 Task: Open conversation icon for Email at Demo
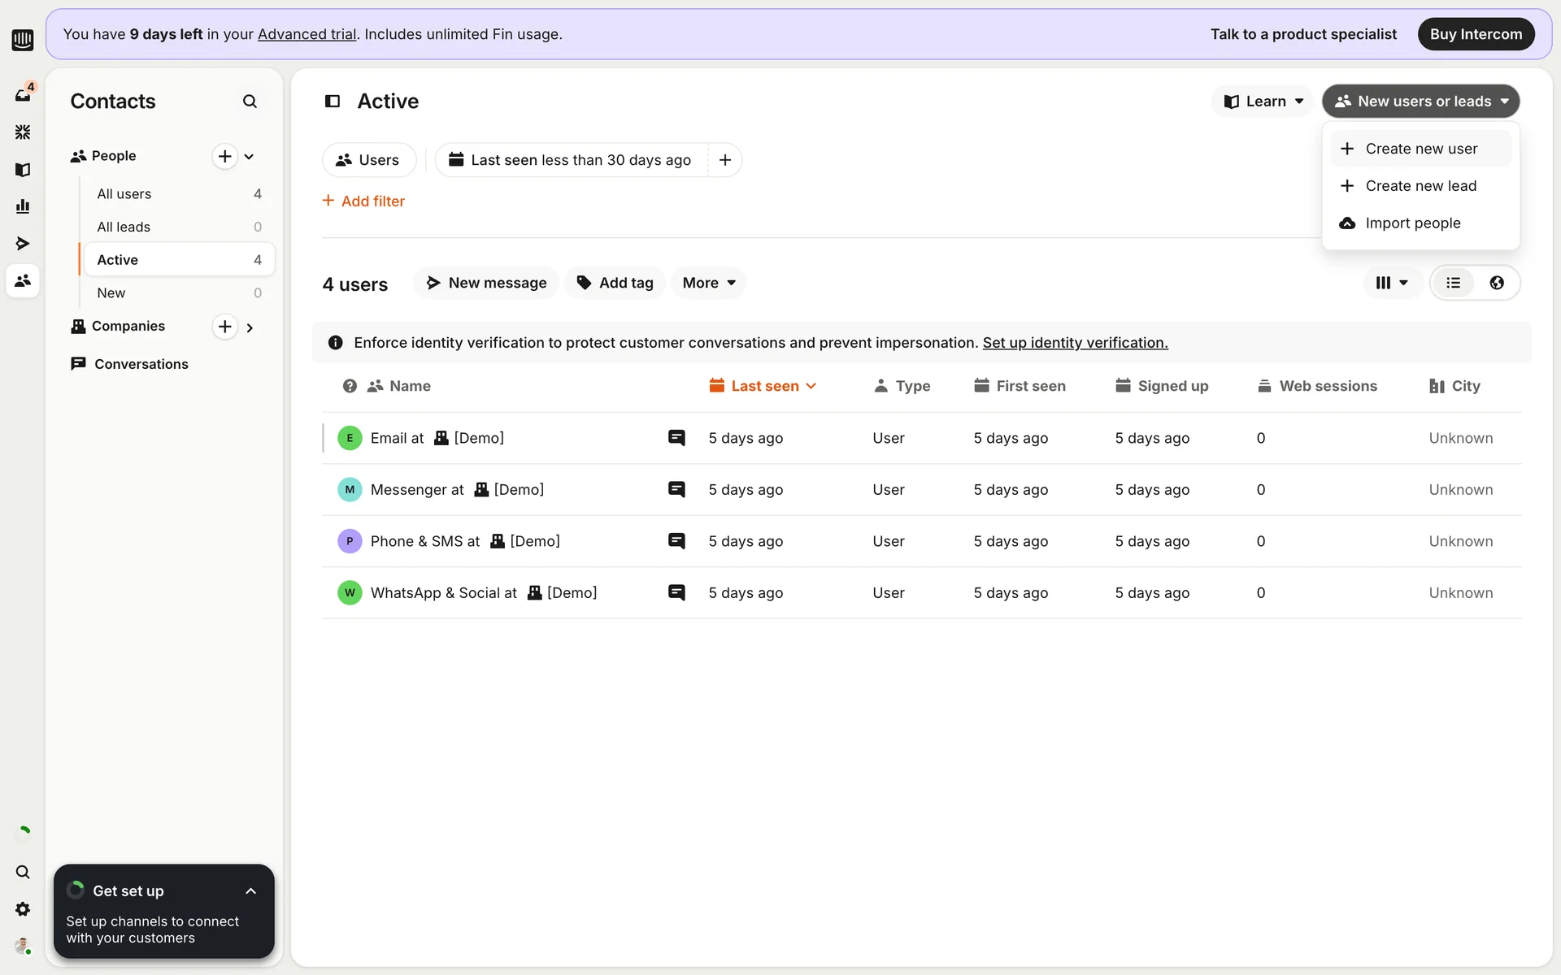pos(676,438)
